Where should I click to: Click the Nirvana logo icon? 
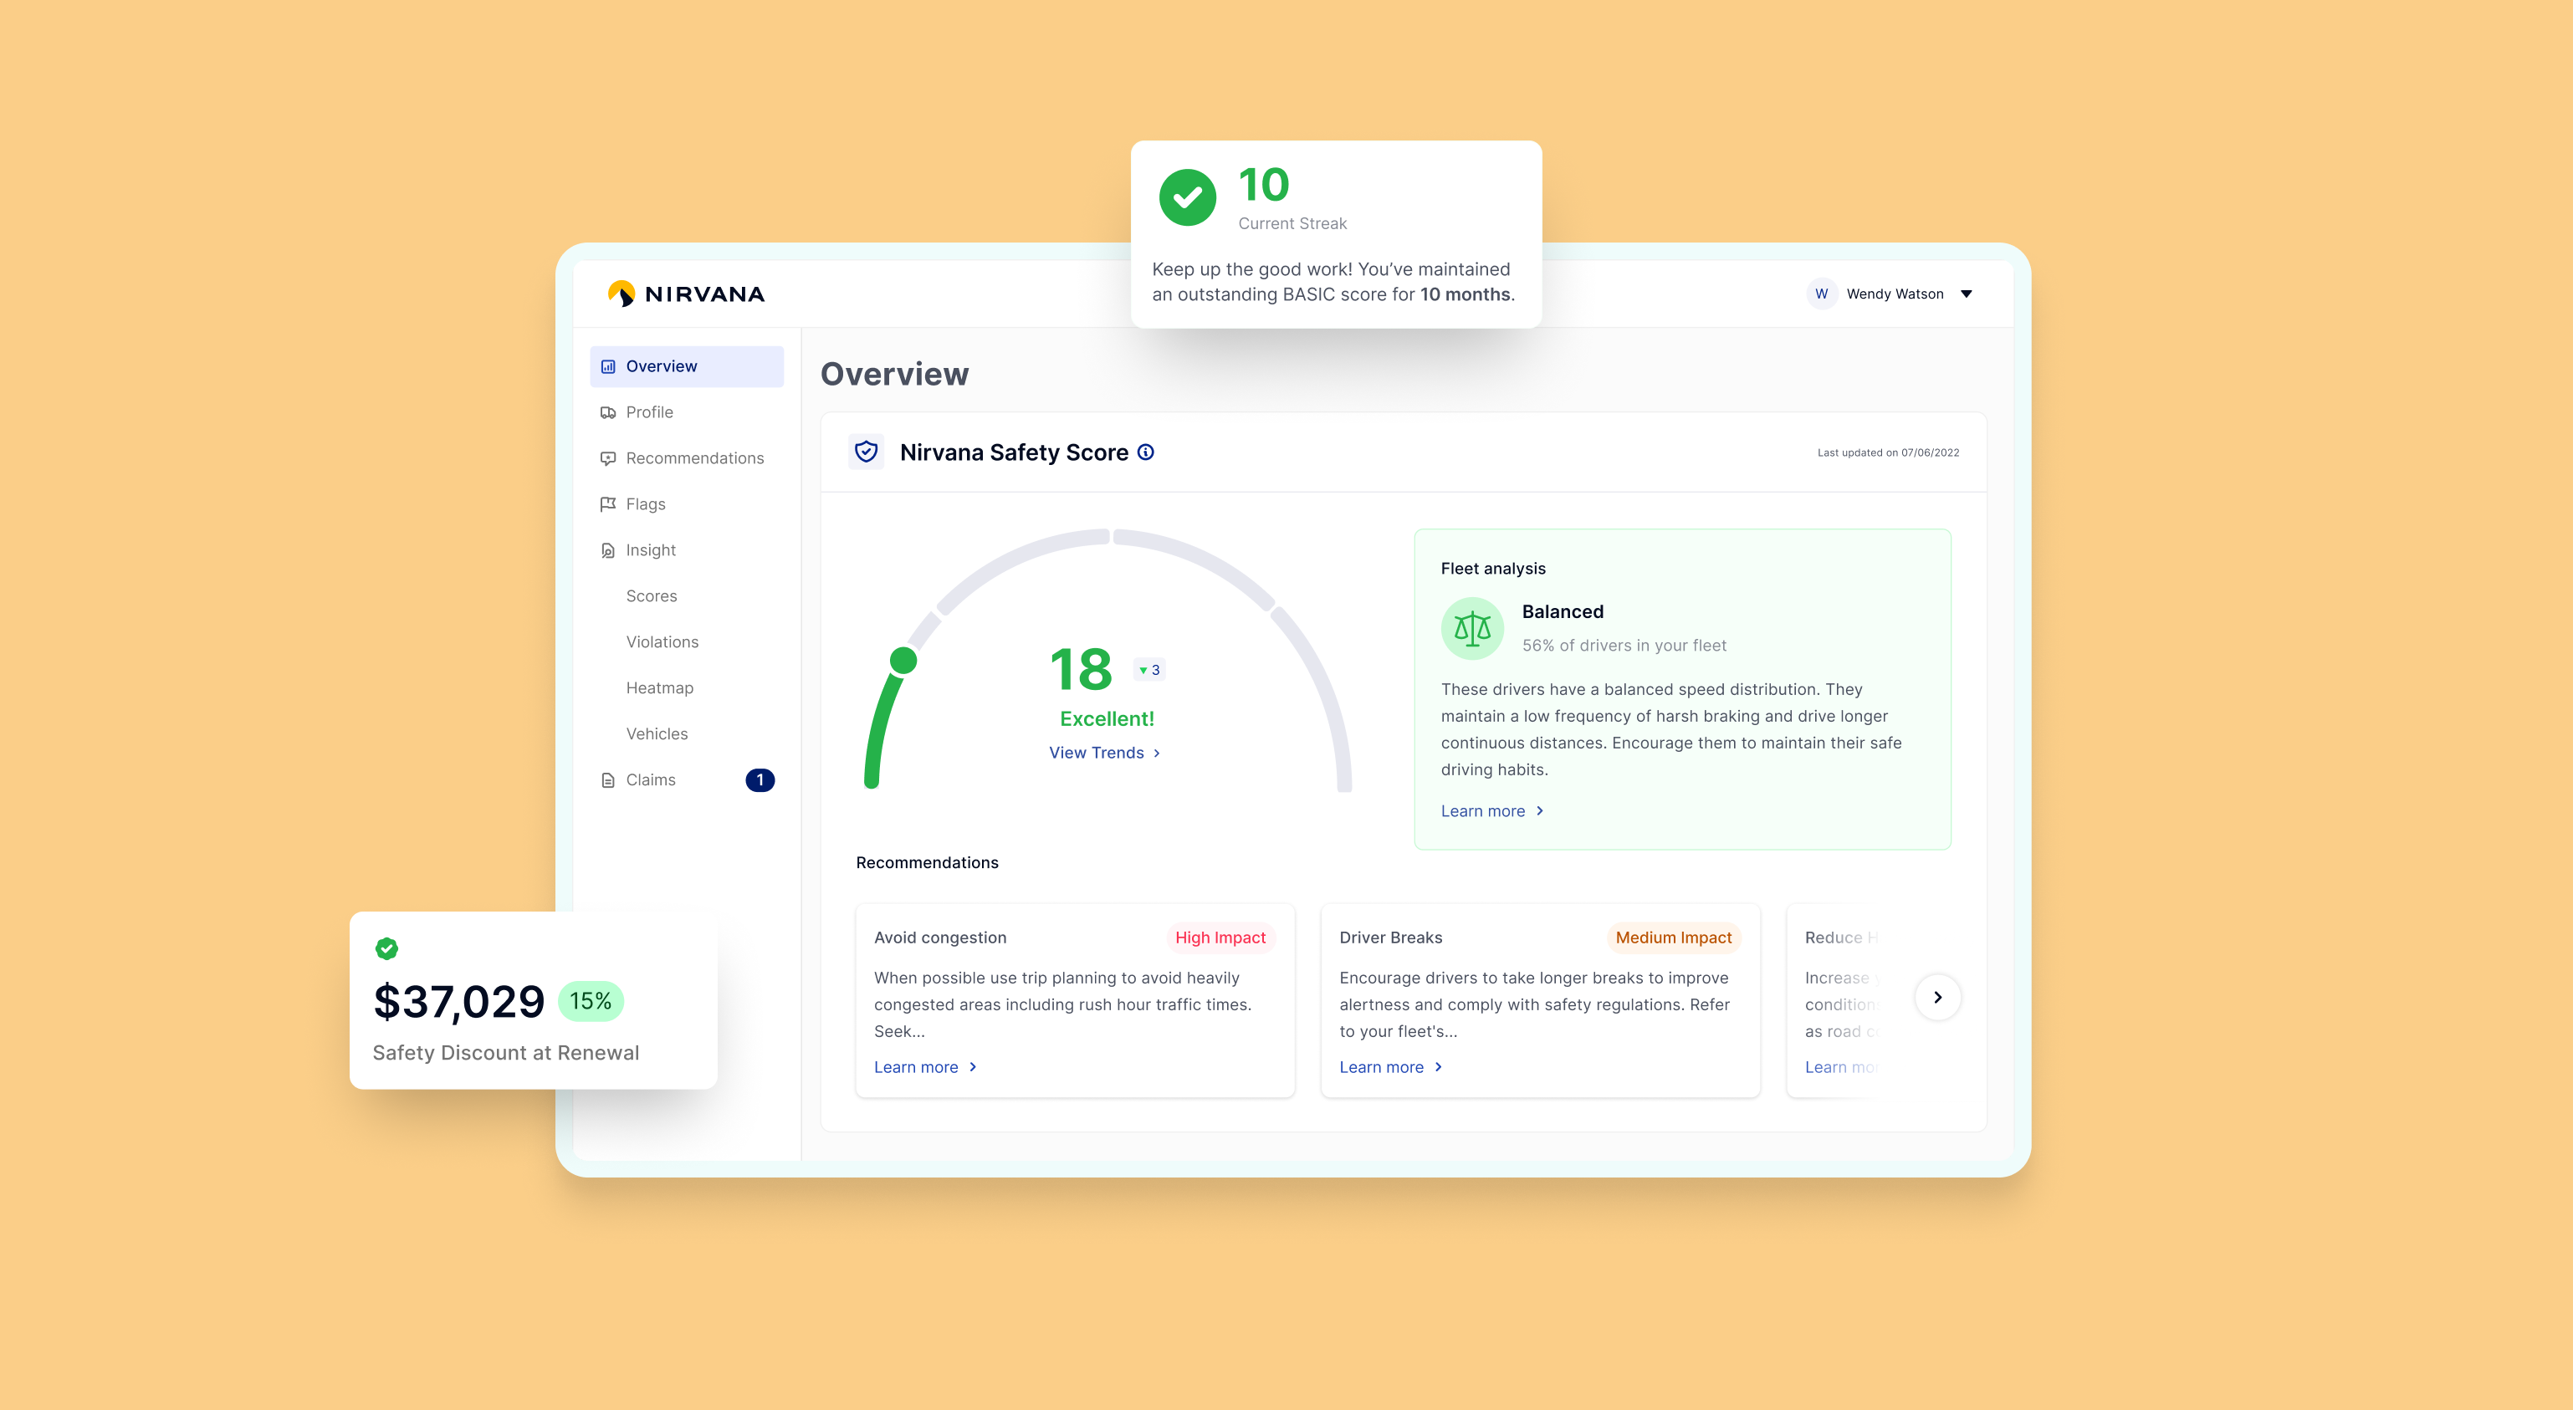622,294
